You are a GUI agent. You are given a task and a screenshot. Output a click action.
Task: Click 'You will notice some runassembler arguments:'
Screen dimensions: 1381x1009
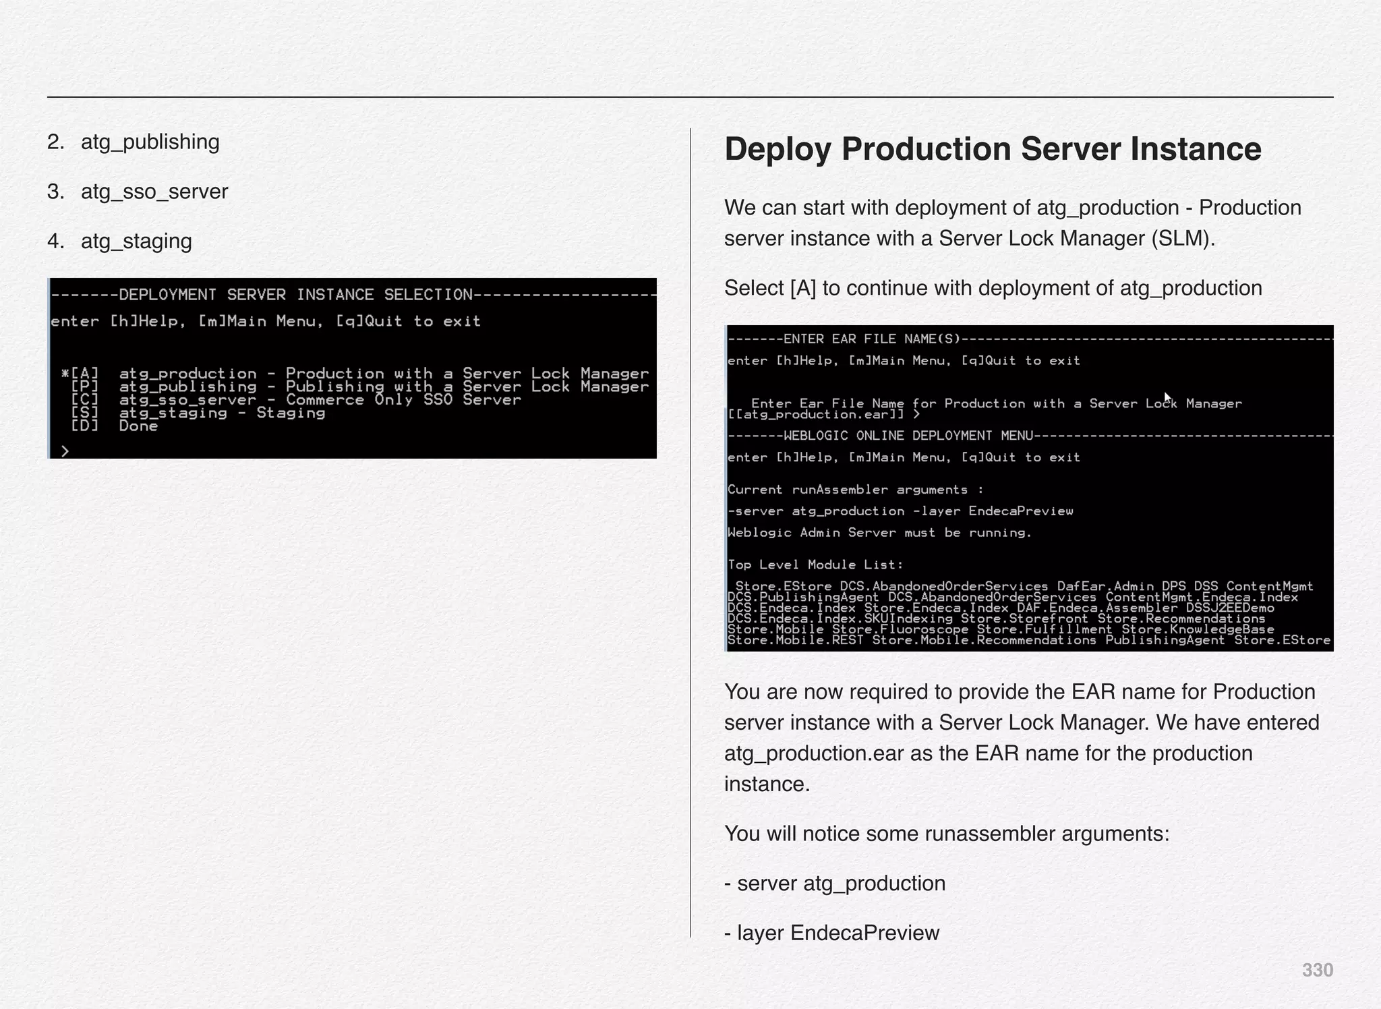(x=947, y=834)
